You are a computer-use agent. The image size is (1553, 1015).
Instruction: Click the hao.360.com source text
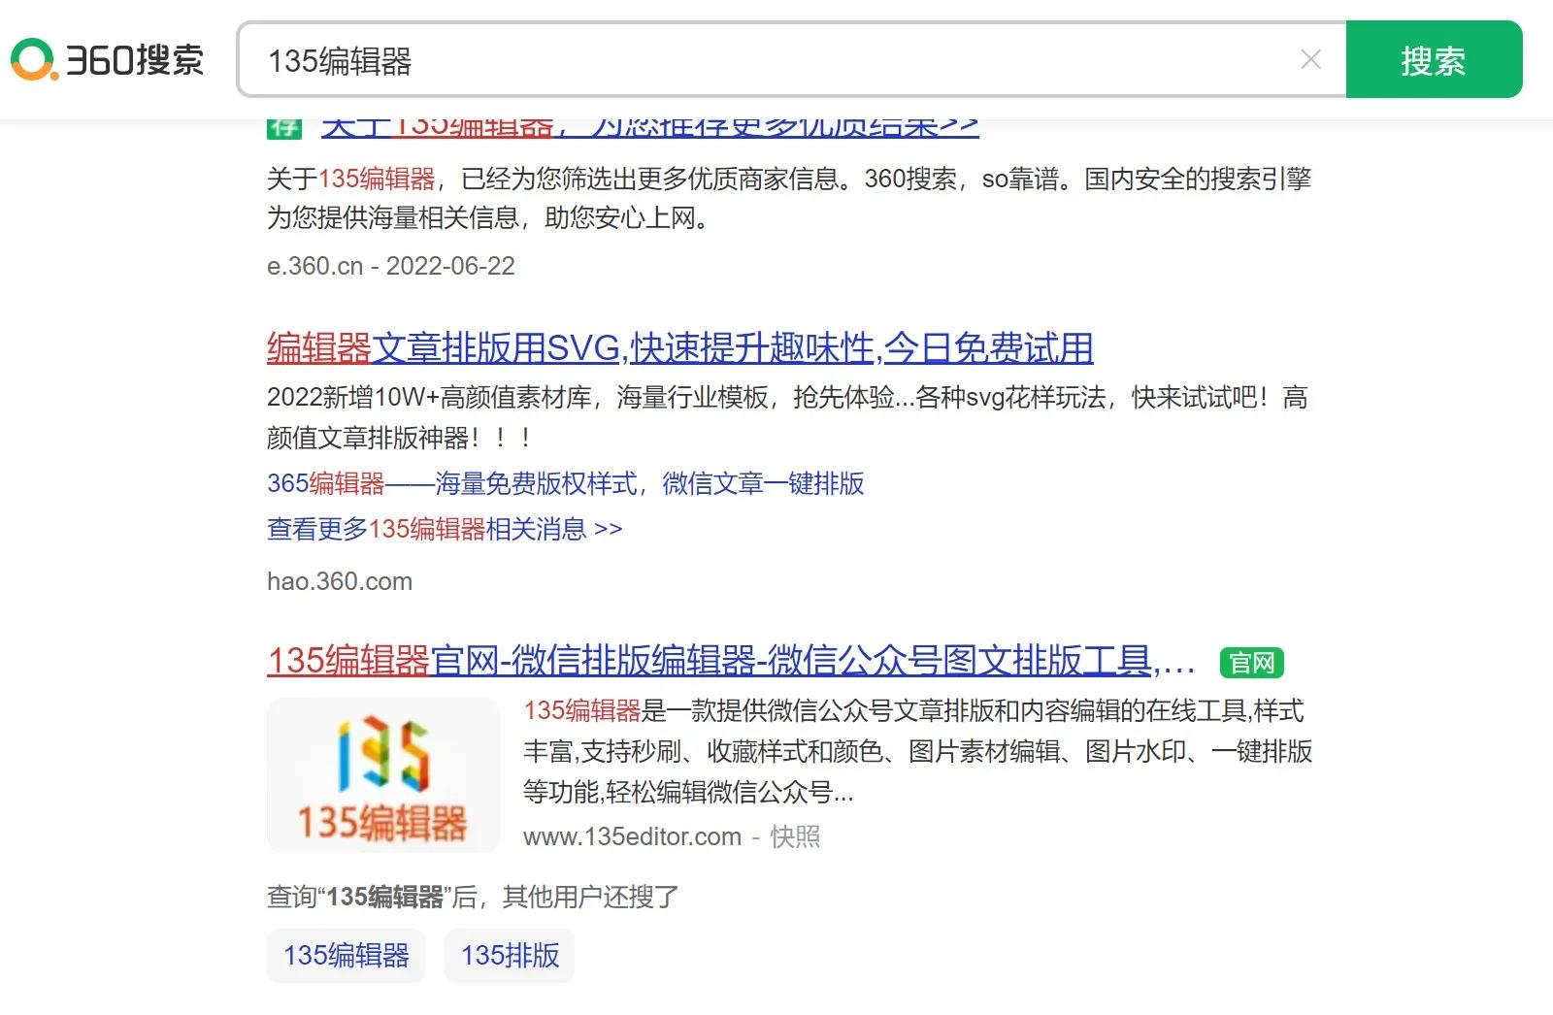click(x=340, y=581)
